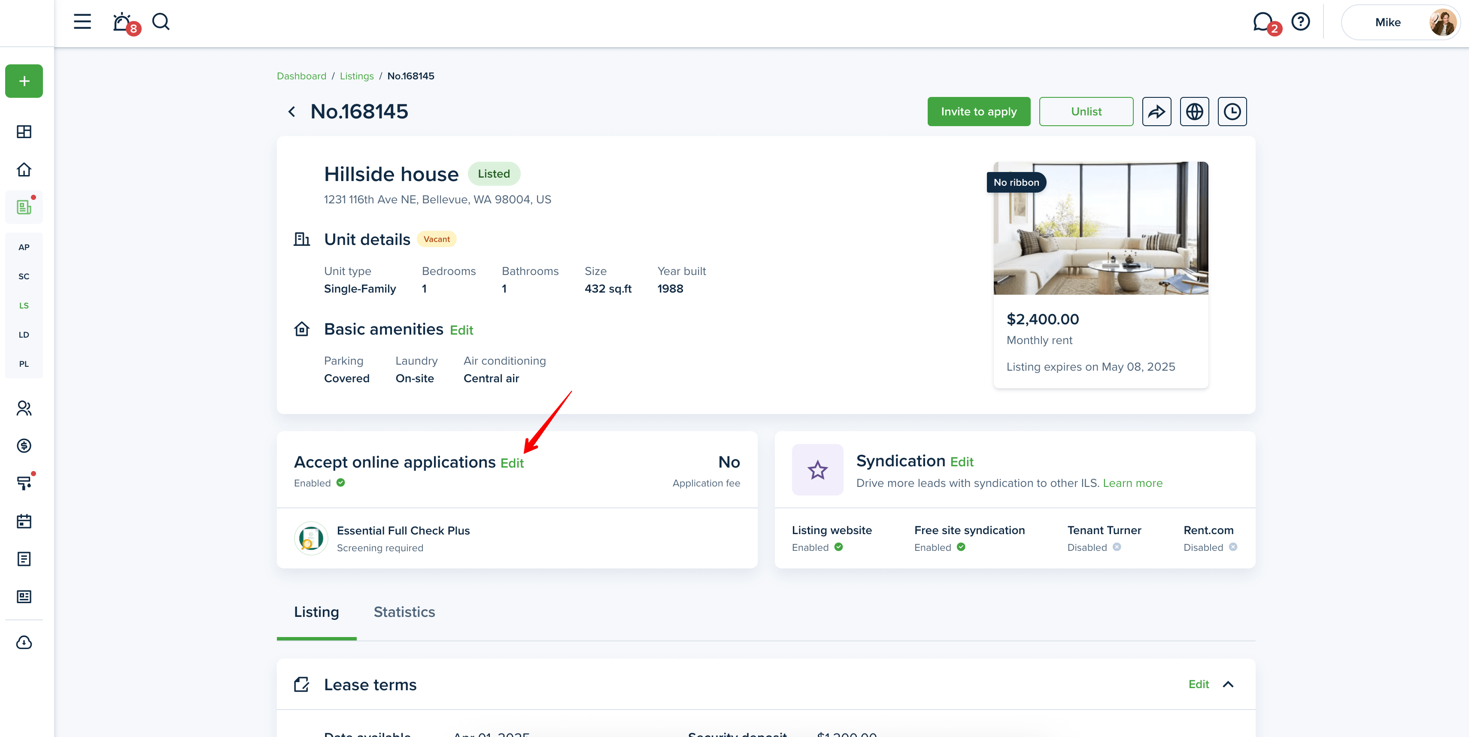
Task: Click the Vacant status badge
Action: 437,239
